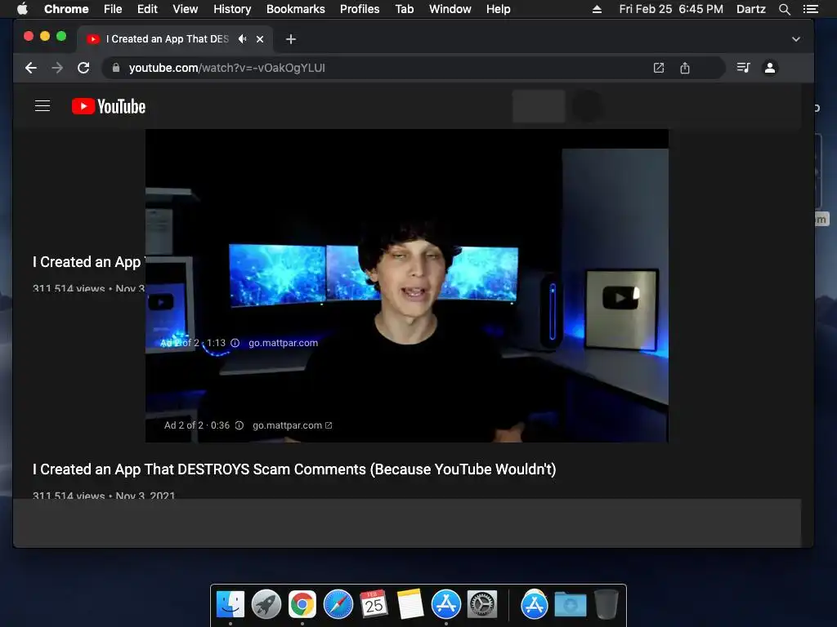837x627 pixels.
Task: Go to YouTube home via logo
Action: click(x=109, y=106)
